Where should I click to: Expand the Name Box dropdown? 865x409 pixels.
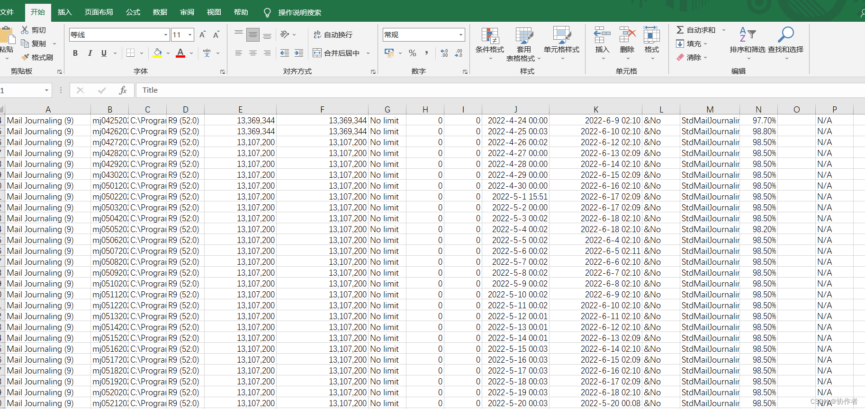(x=46, y=90)
